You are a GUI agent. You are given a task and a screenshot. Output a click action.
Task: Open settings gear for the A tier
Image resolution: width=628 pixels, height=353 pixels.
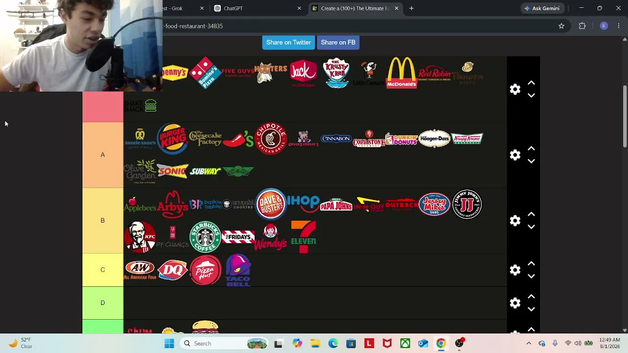coord(515,155)
